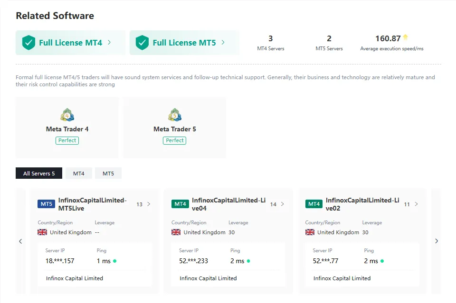Switch to the MT5 servers tab
The image size is (456, 303).
tap(108, 173)
